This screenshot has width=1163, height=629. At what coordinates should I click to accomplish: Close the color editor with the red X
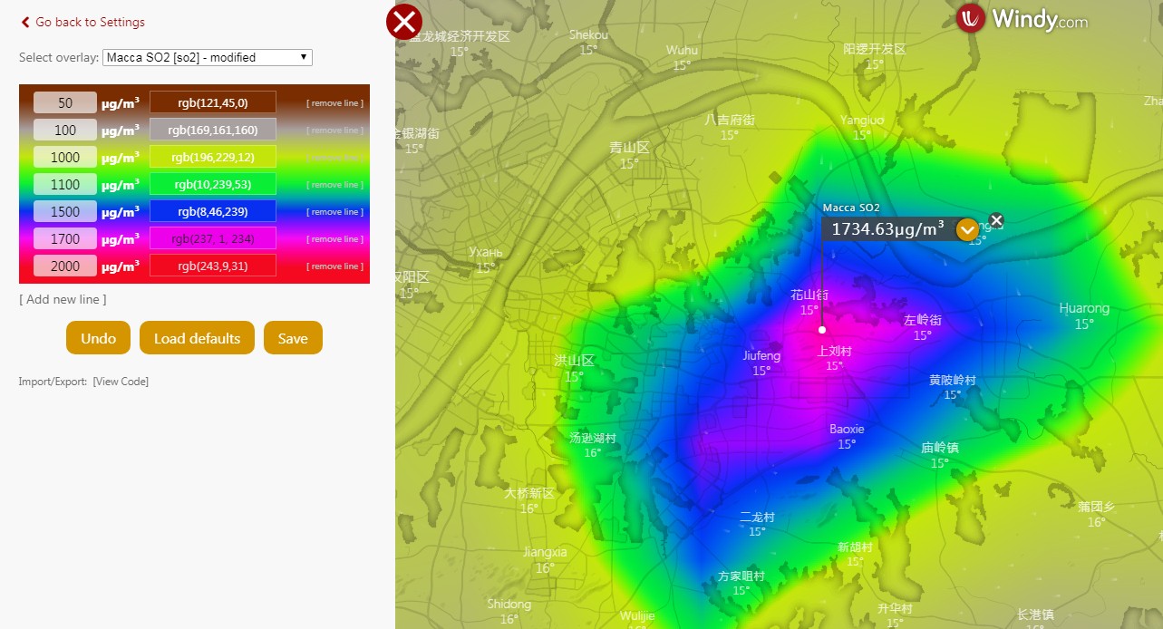(403, 22)
